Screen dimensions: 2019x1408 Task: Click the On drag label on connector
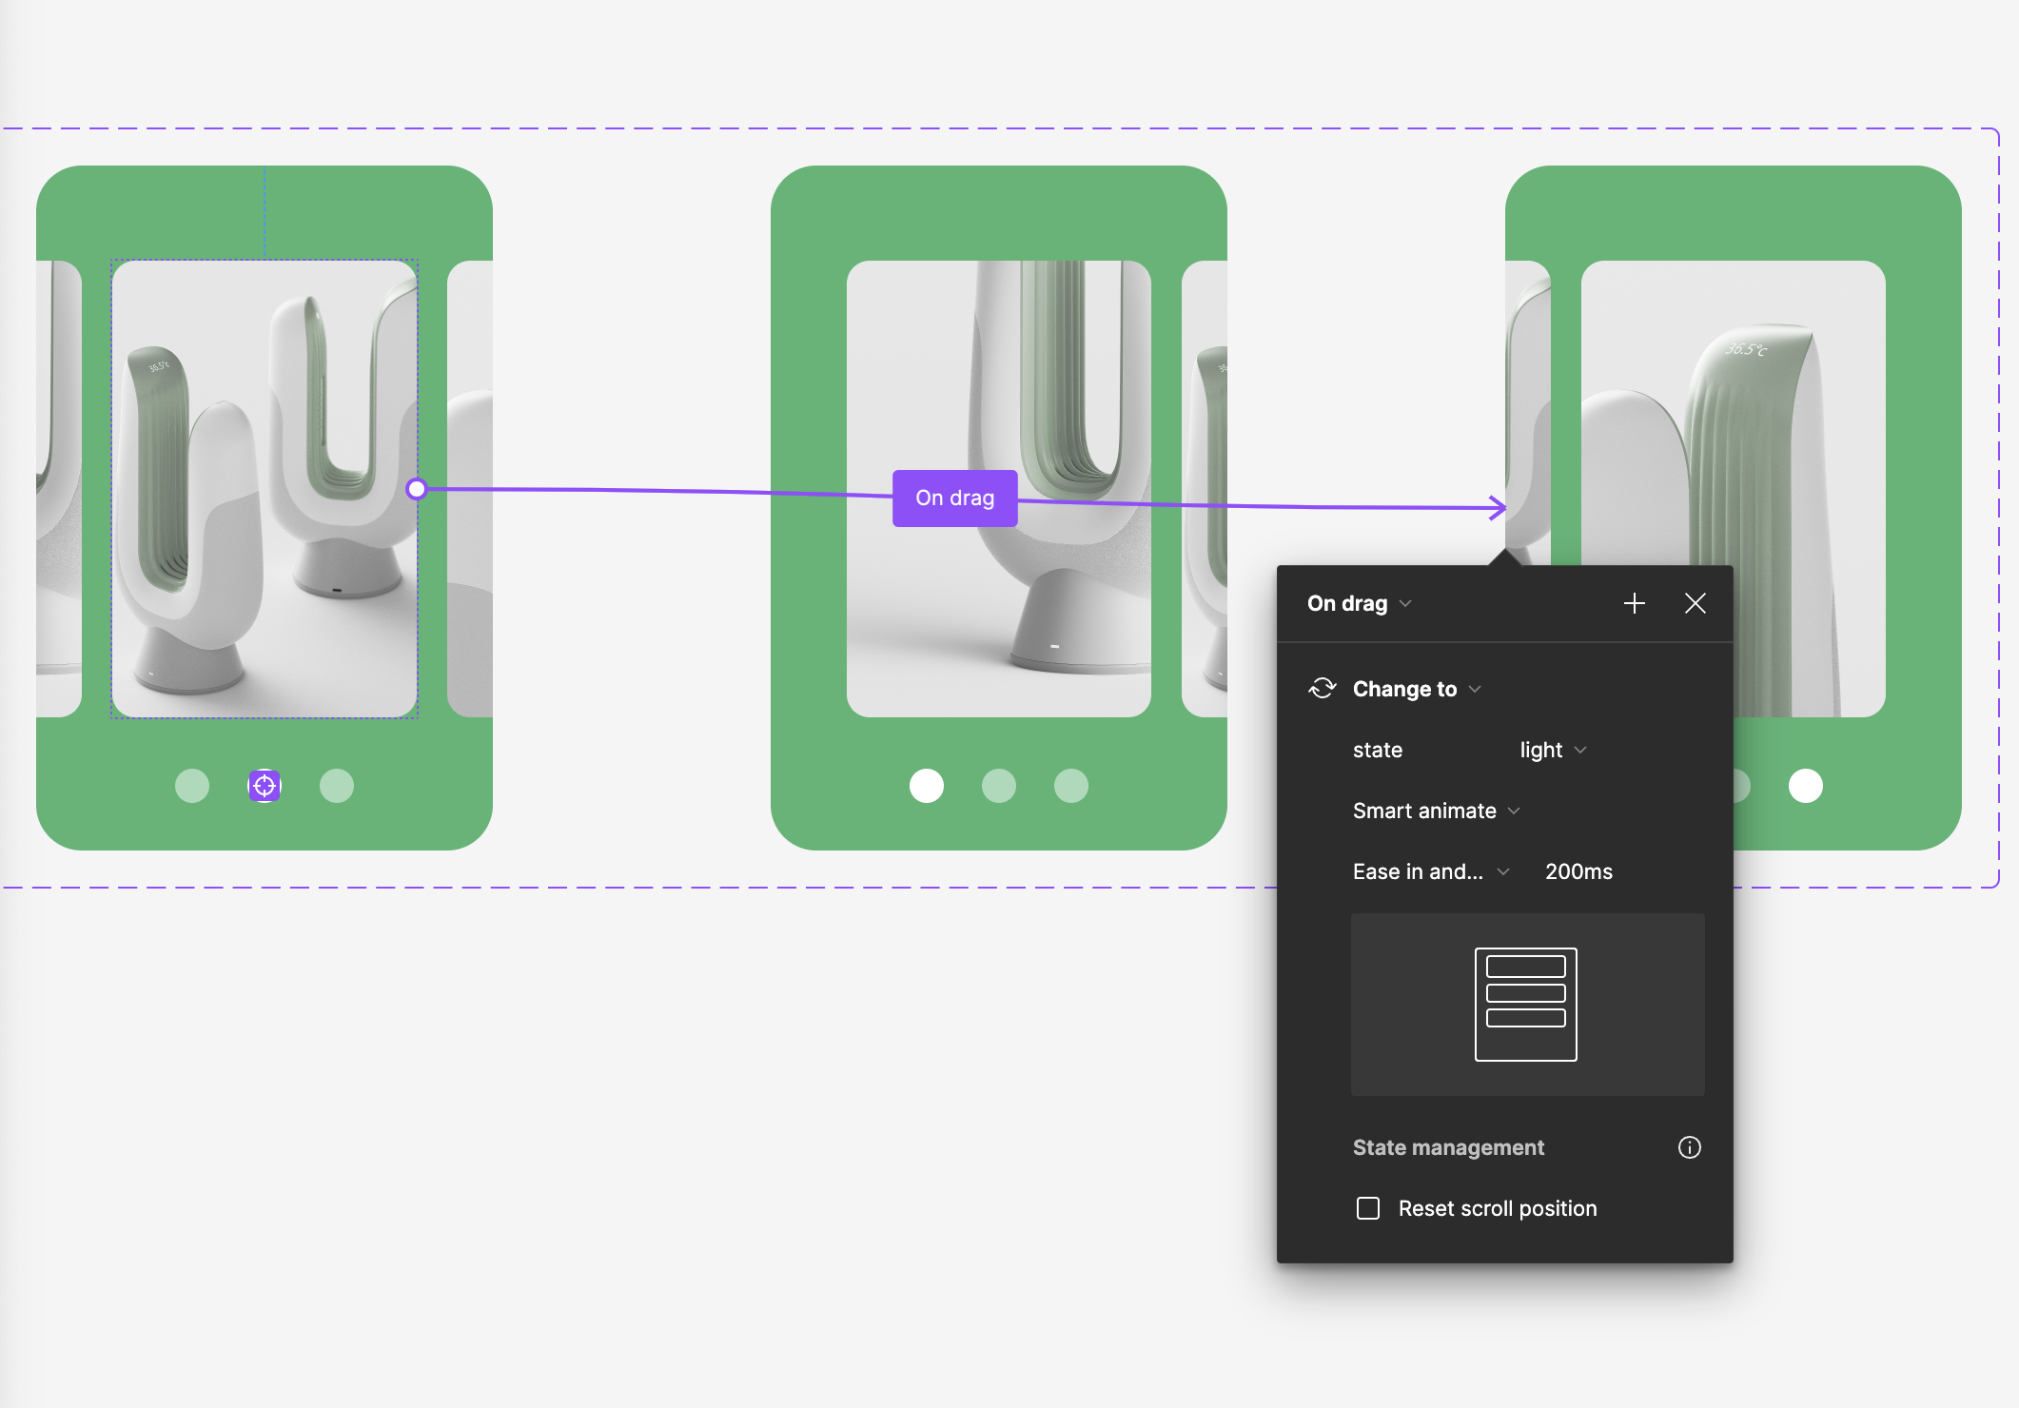tap(954, 499)
